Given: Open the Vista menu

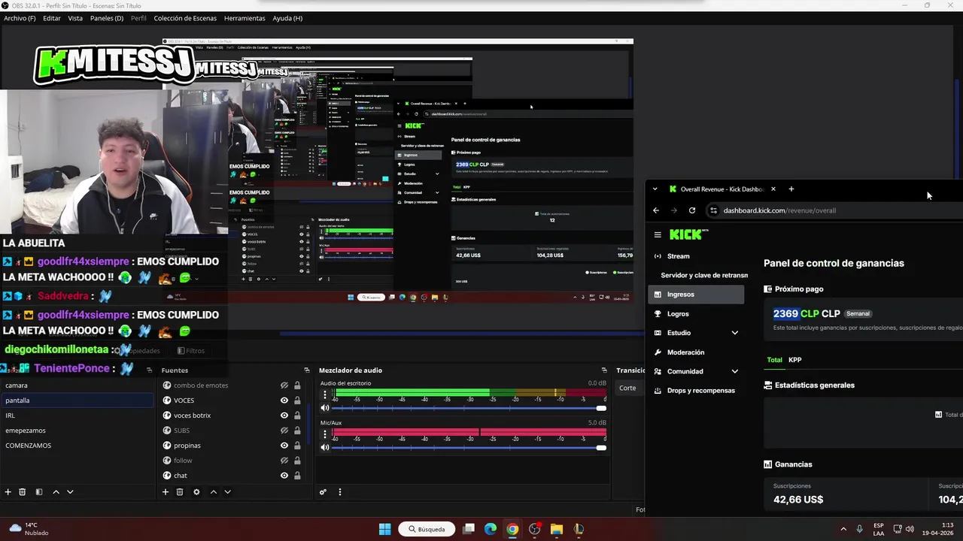Looking at the screenshot, I should pos(75,18).
